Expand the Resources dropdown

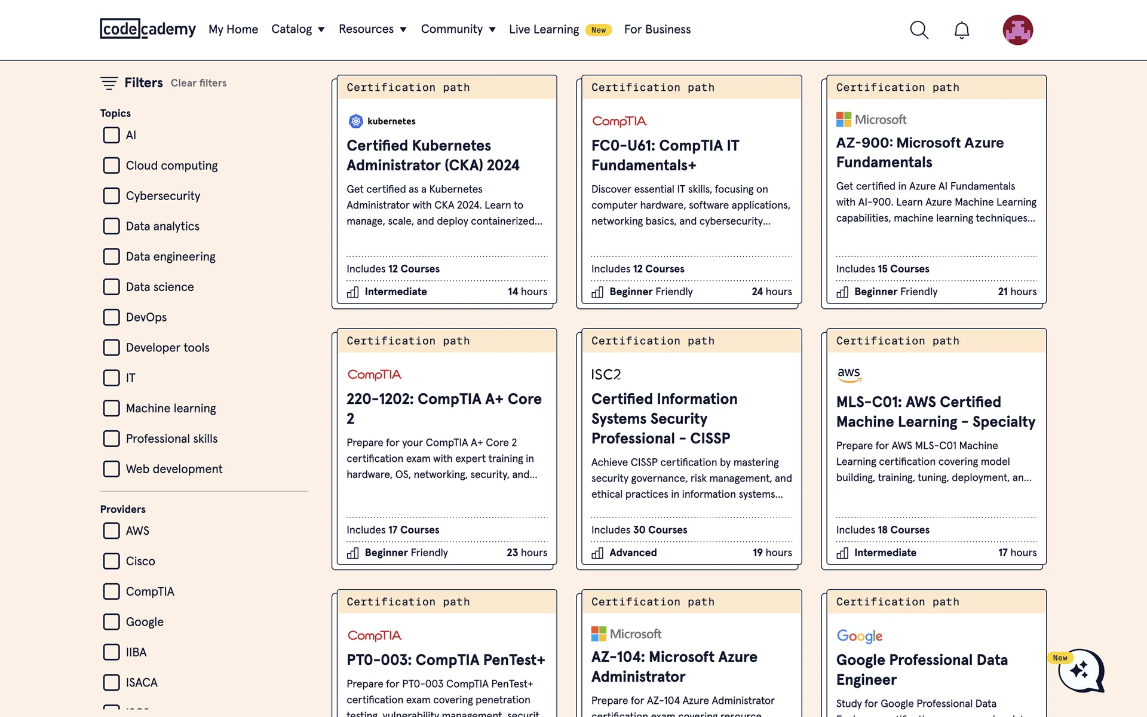point(372,29)
